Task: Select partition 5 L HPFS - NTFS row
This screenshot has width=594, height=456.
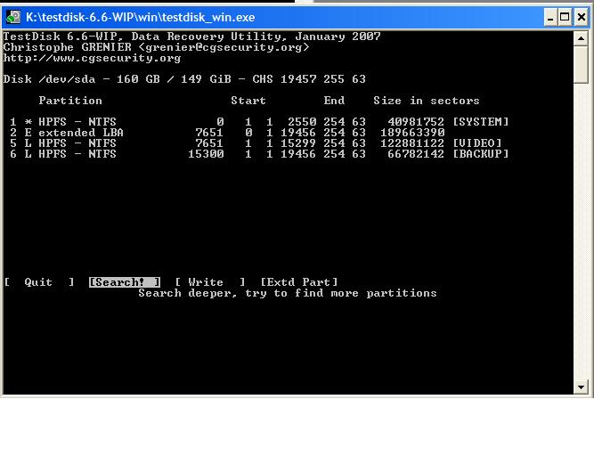Action: [256, 143]
